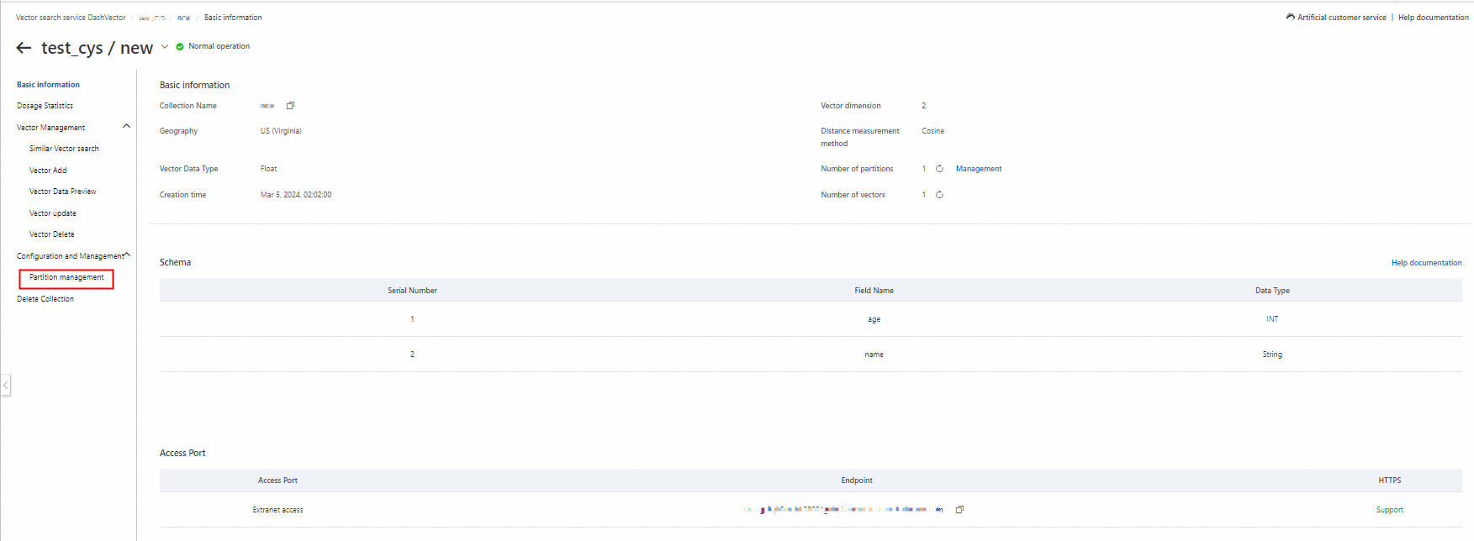Click the back arrow beside test_cys / new
Viewport: 1474px width, 541px height.
pos(24,48)
